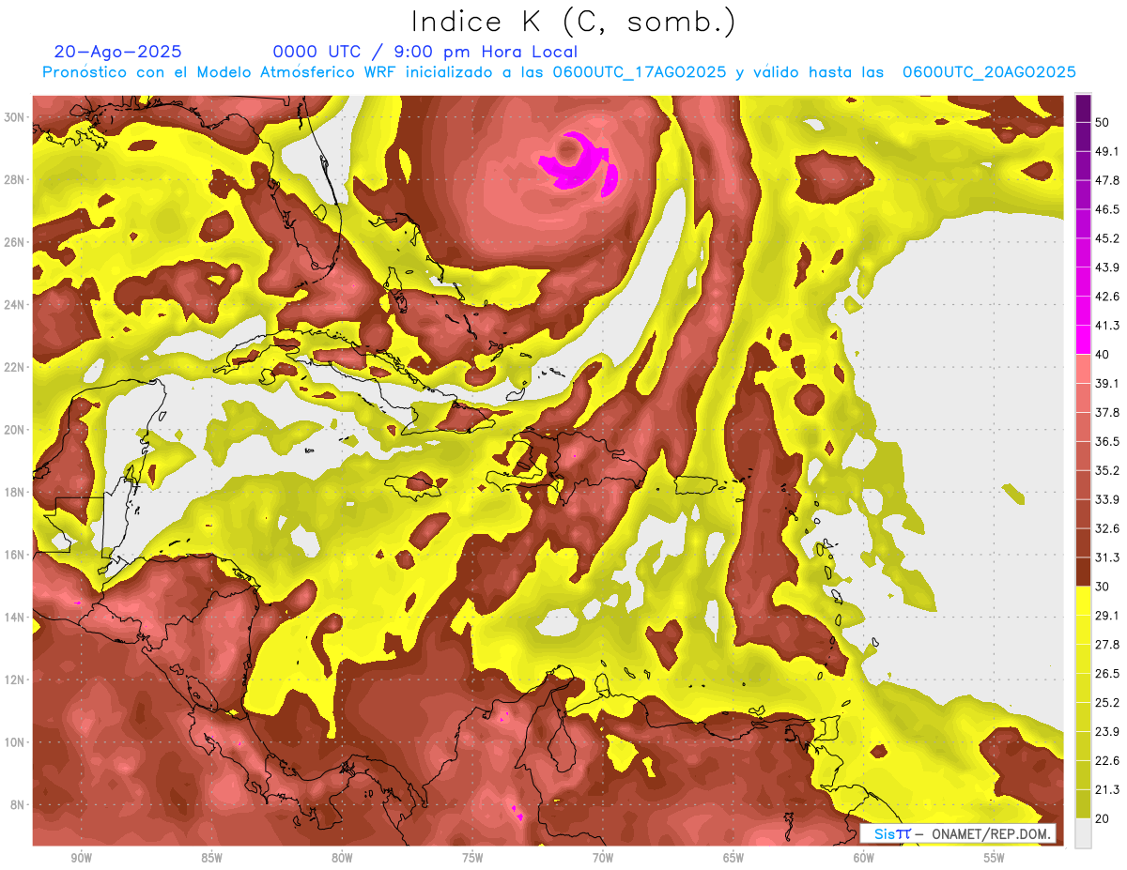The height and width of the screenshot is (870, 1127).
Task: Click the '80W' longitude label
Action: tap(342, 858)
